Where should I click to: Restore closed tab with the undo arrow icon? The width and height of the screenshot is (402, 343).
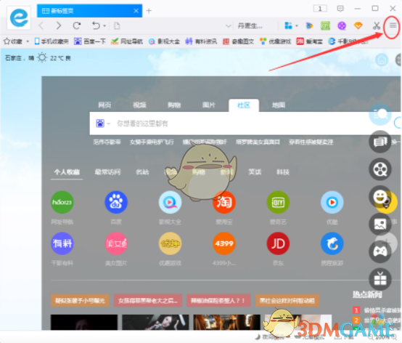(96, 25)
